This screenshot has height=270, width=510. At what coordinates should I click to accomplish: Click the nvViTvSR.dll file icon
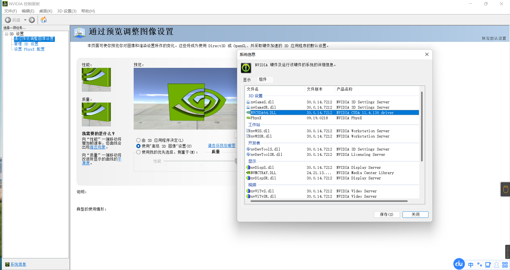click(248, 196)
